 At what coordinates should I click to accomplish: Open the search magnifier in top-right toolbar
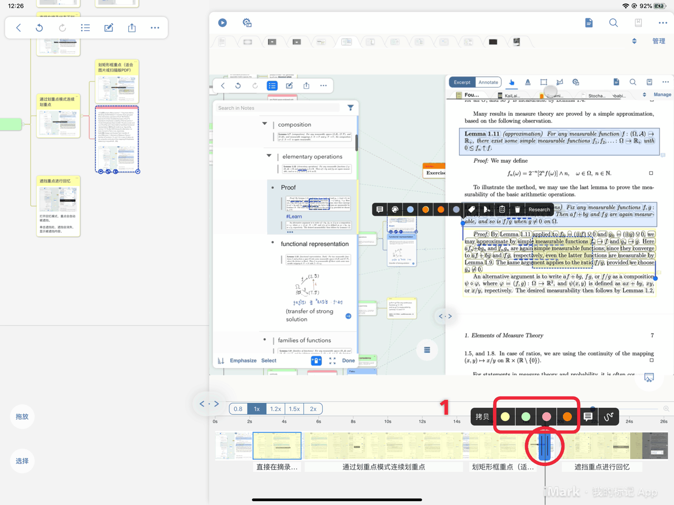pos(613,23)
